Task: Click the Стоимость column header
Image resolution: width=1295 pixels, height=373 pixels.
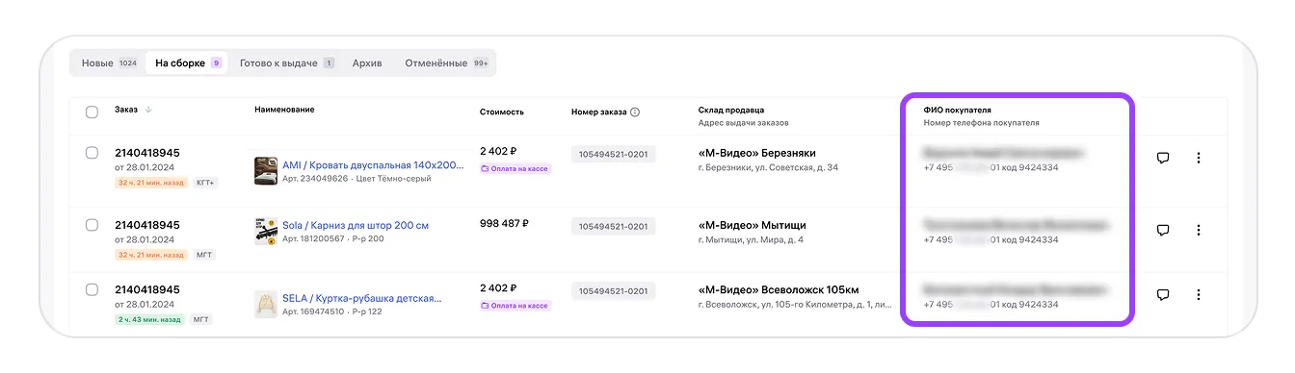Action: [x=502, y=112]
